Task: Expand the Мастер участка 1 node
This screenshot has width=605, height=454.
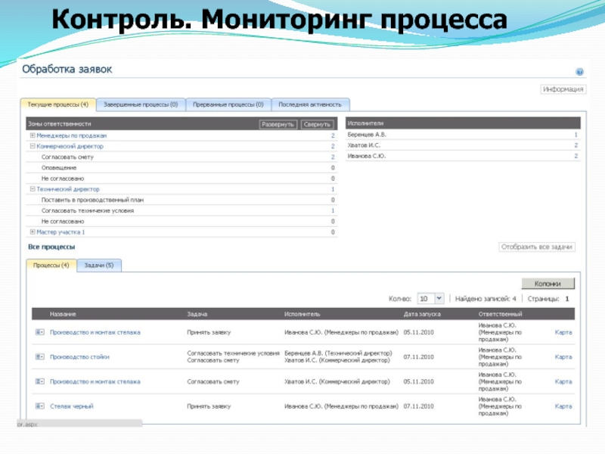Action: (x=33, y=232)
